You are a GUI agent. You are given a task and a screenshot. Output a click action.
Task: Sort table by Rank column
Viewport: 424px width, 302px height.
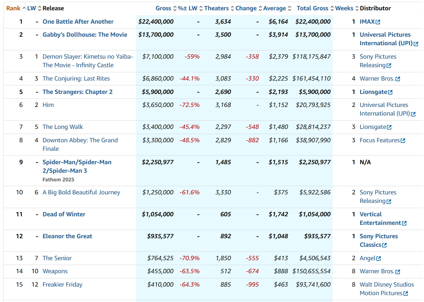click(x=13, y=8)
